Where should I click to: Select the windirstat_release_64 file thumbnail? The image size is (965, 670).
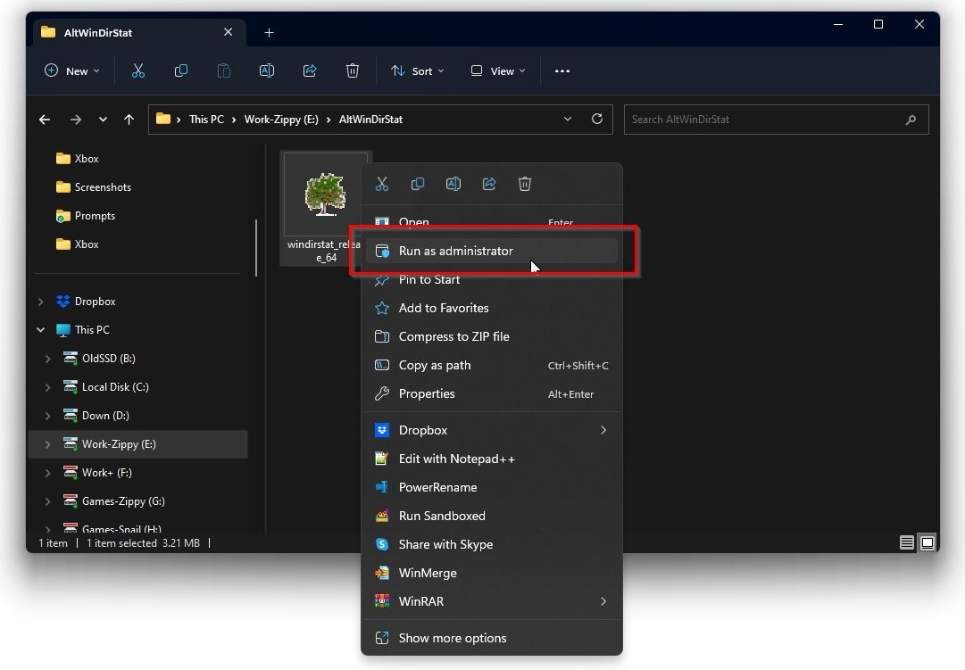(325, 196)
